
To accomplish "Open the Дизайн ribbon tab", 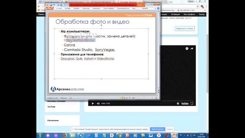I will click(x=77, y=8).
